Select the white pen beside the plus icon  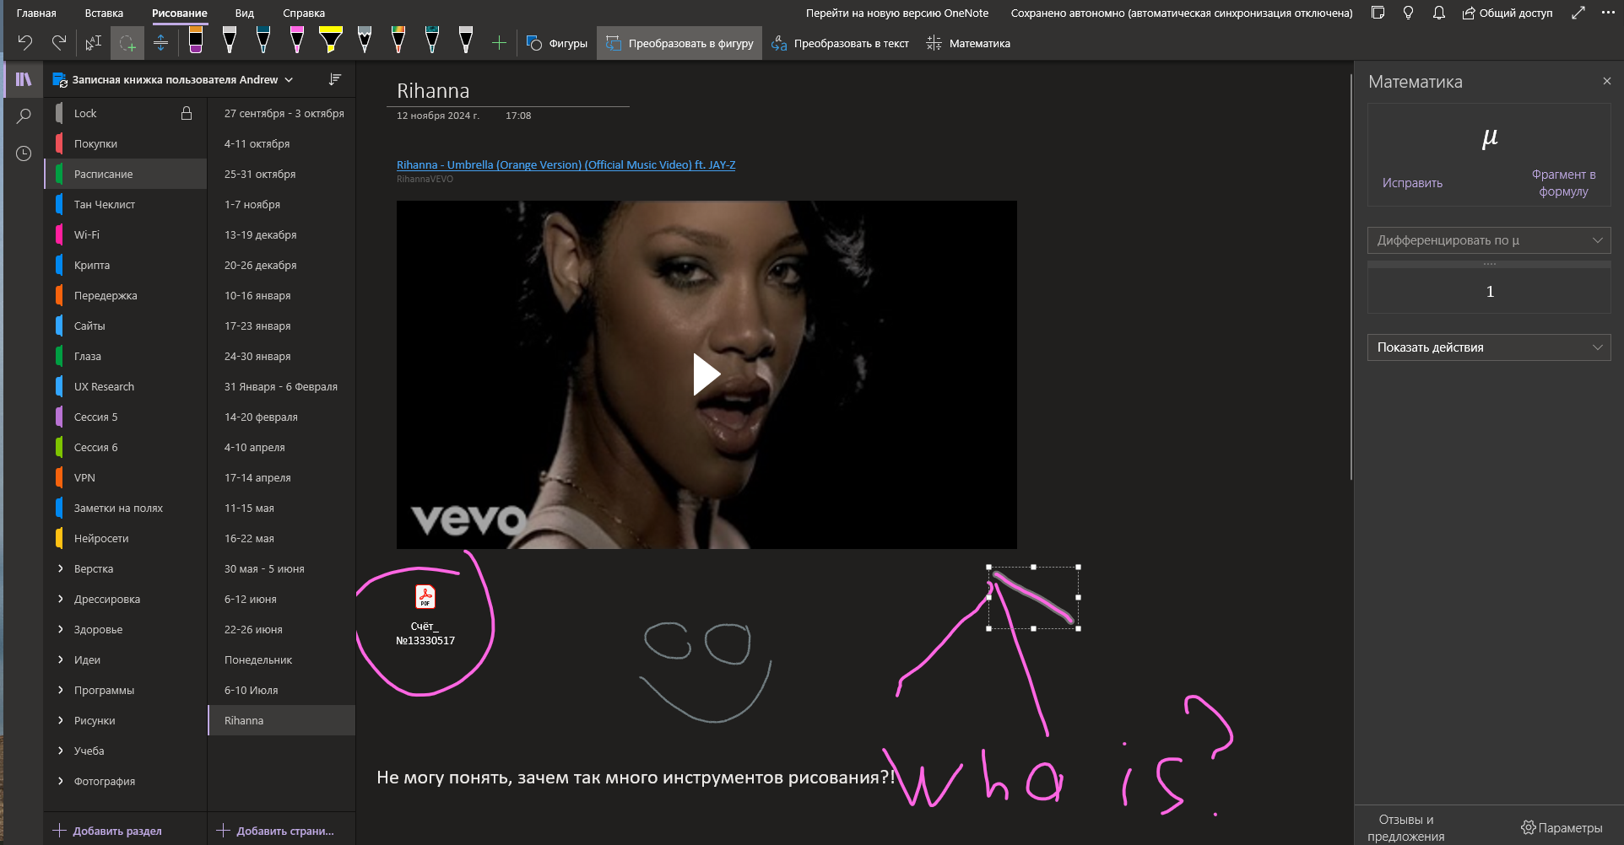click(x=465, y=40)
